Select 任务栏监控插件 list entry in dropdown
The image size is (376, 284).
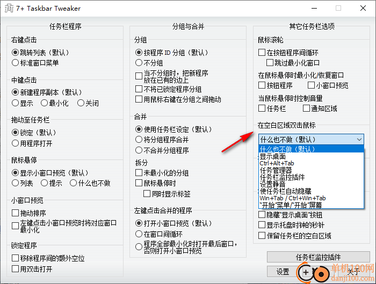tap(311, 177)
